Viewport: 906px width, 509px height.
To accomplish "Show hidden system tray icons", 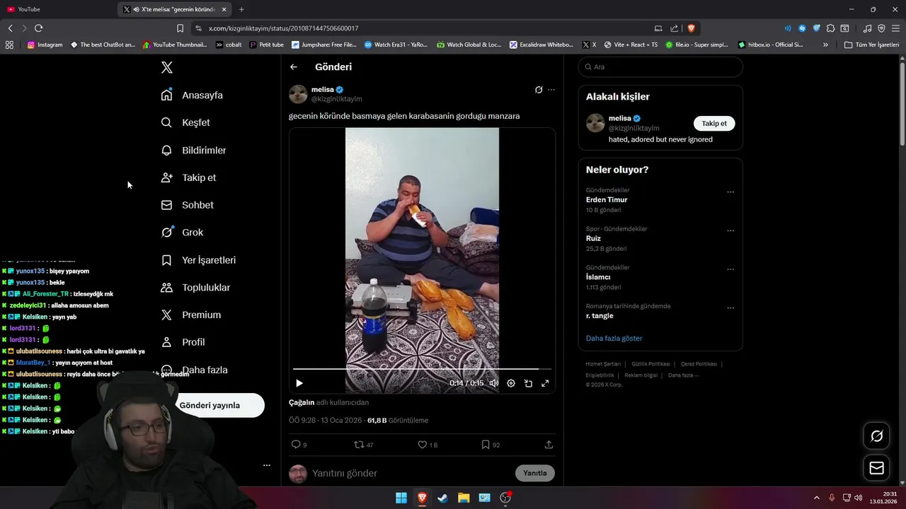I will (x=816, y=498).
